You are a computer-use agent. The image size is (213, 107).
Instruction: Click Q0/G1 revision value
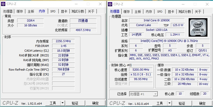pos(203,50)
